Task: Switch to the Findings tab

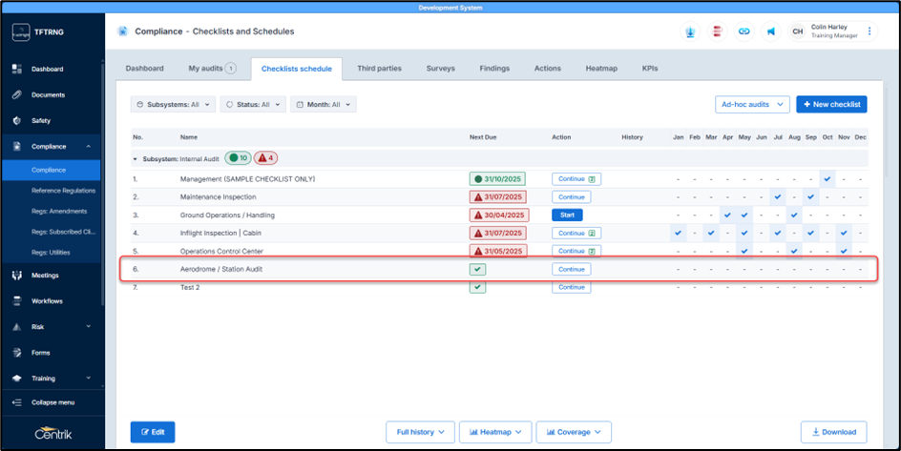Action: pos(493,69)
